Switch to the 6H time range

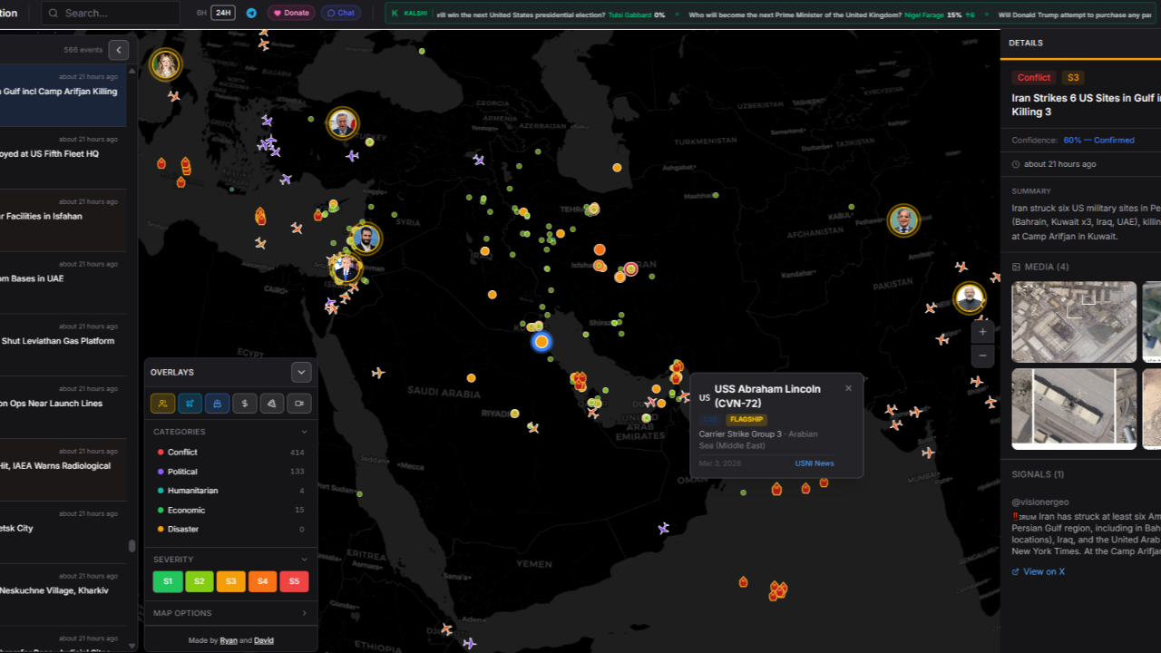coord(201,13)
